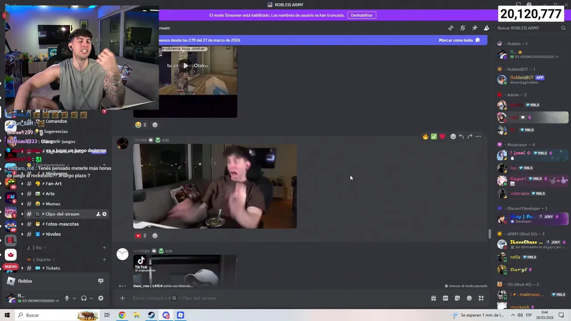
Task: Open the Arte channel
Action: 66,194
